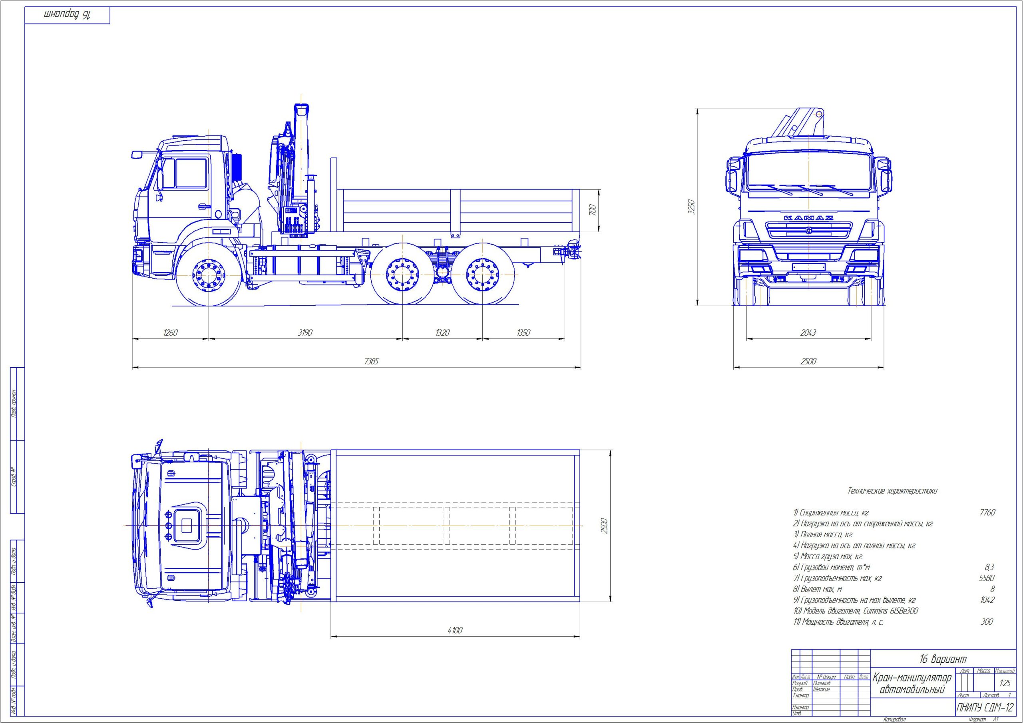Select the '3) Полная масса, кг' row
The width and height of the screenshot is (1023, 723).
(822, 534)
